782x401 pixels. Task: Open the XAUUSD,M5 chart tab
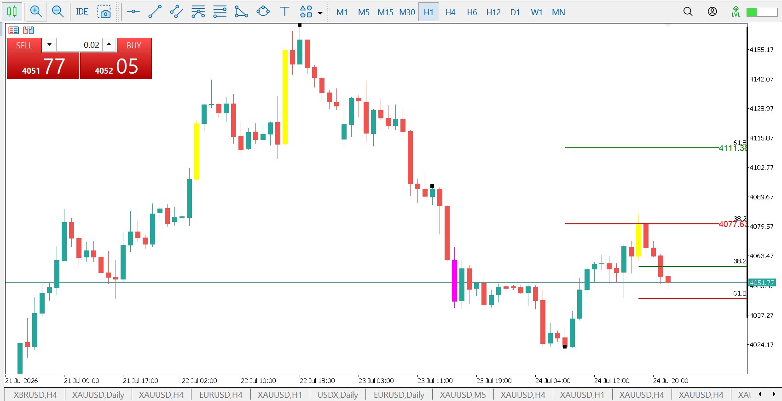coord(463,395)
